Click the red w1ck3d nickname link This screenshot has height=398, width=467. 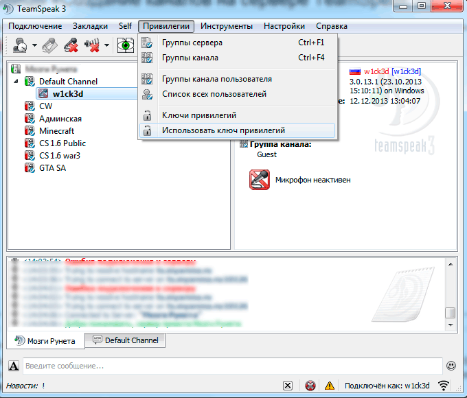point(376,71)
